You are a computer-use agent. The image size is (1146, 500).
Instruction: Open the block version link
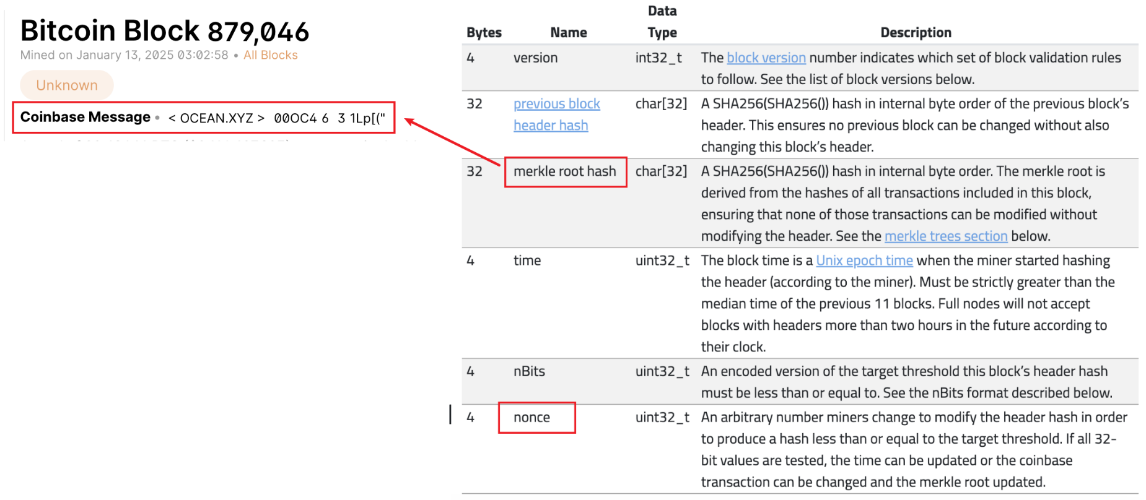tap(766, 58)
